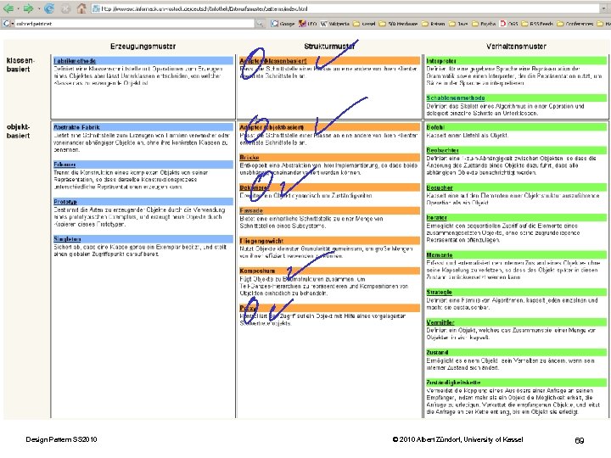The height and width of the screenshot is (458, 611).
Task: Open the Singleton pattern link
Action: click(67, 238)
